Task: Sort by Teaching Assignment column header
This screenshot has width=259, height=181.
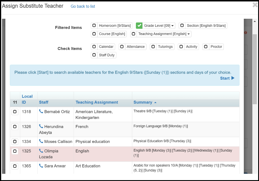Action: [x=97, y=102]
